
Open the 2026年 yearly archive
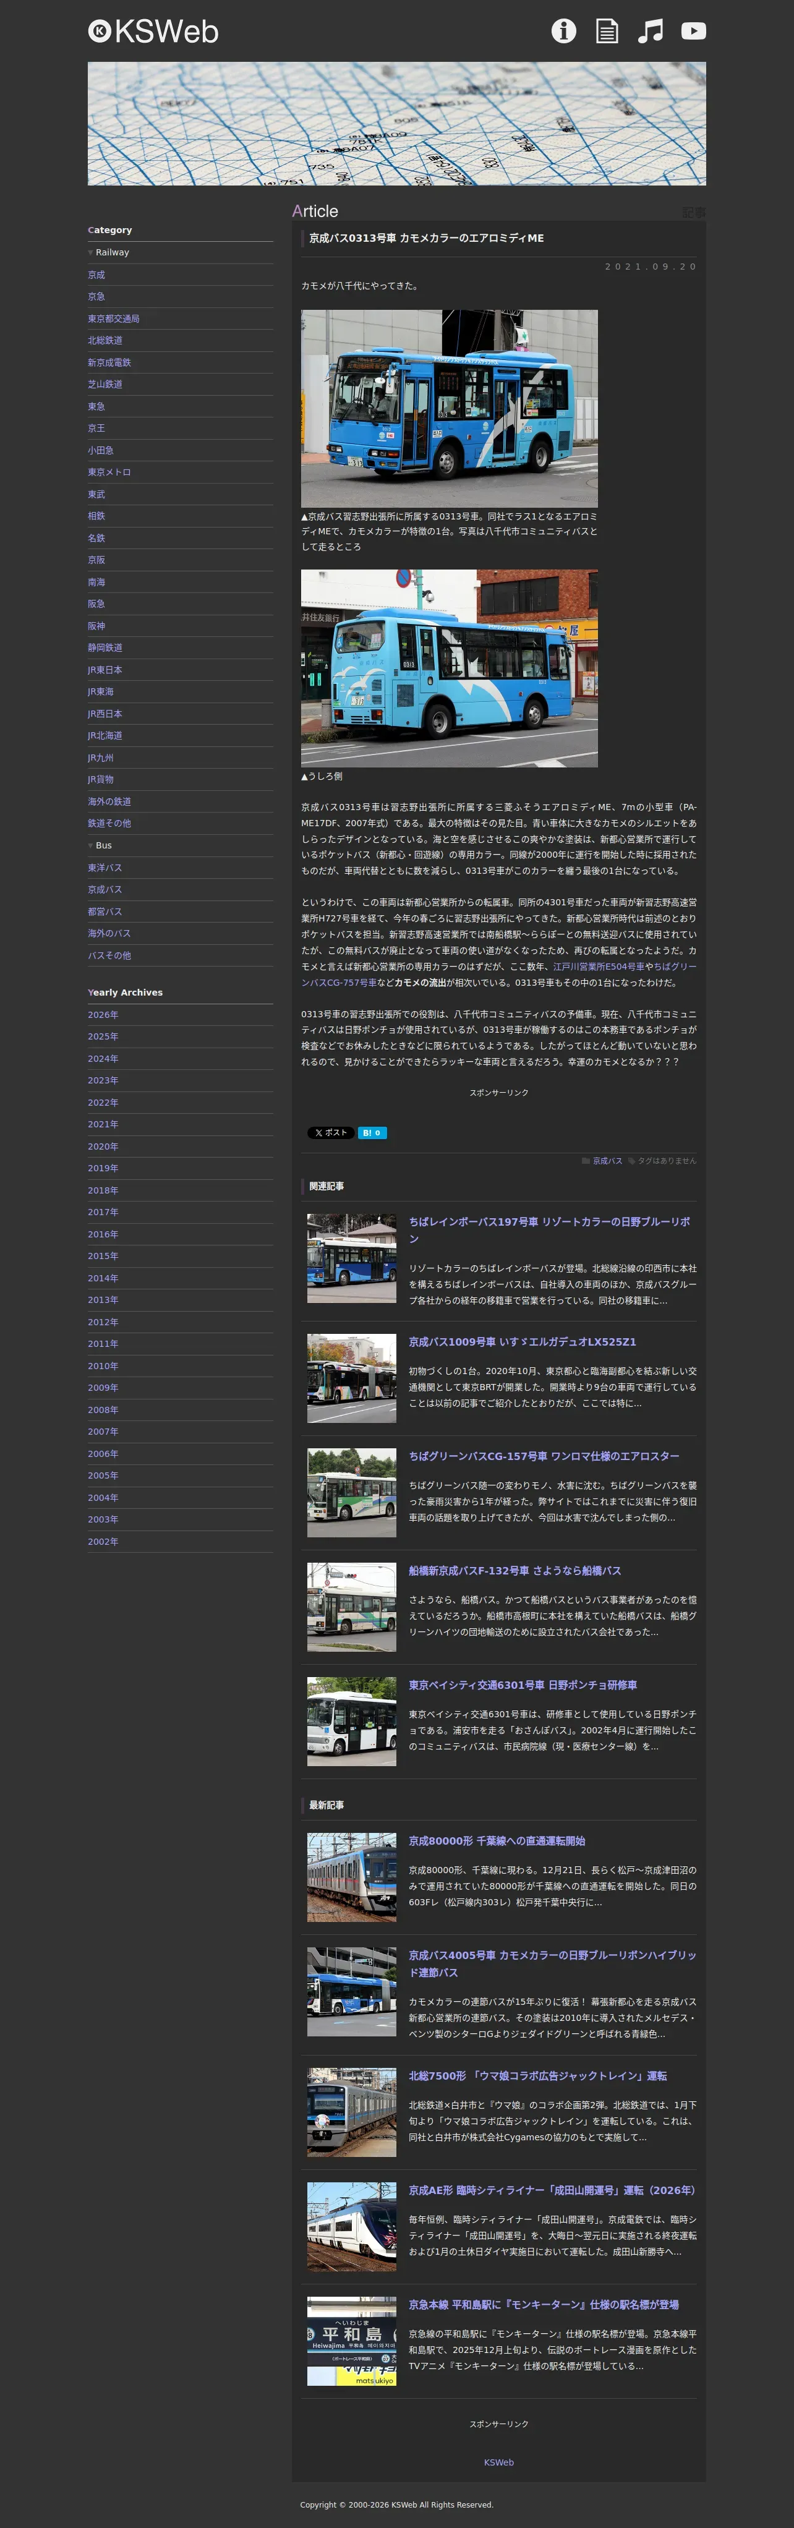pos(103,1015)
